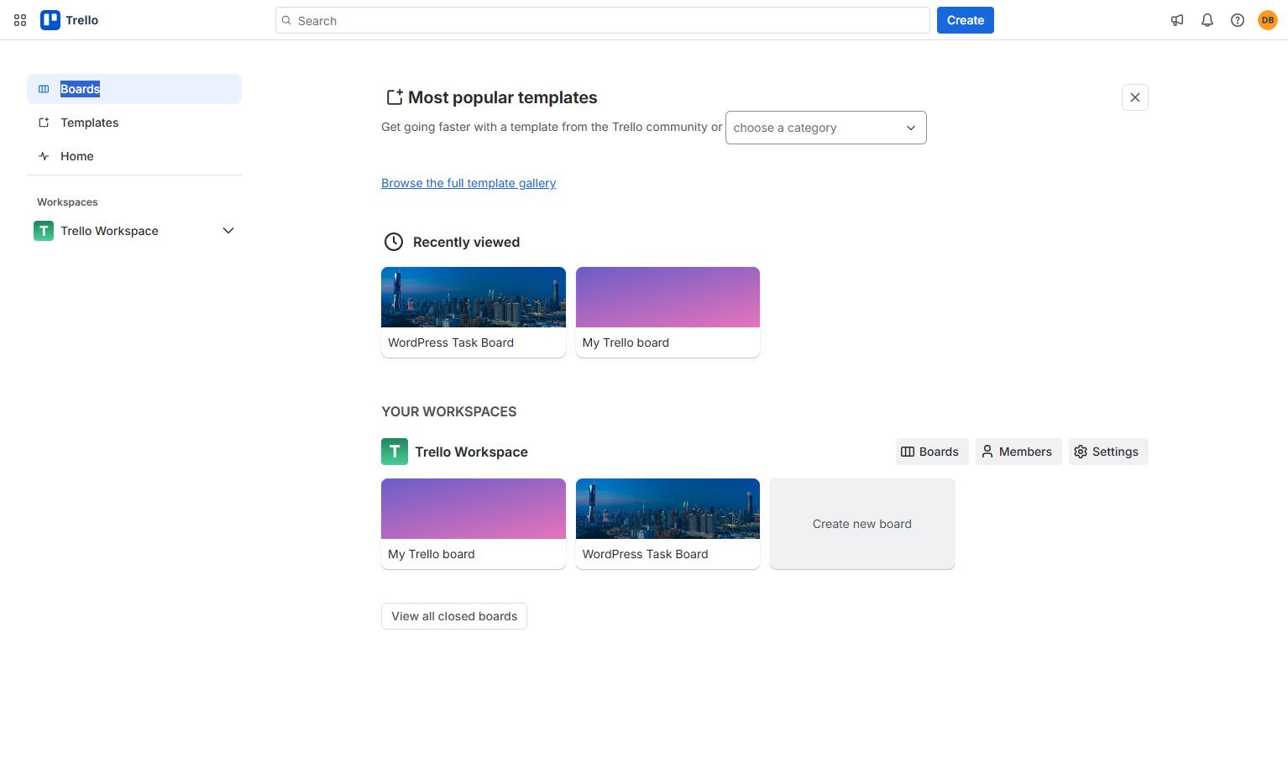This screenshot has height=758, width=1288.
Task: Click the Boards icon in the sidebar
Action: point(44,89)
